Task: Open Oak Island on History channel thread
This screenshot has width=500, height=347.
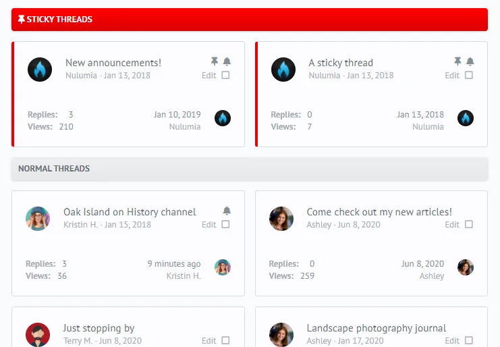Action: (x=130, y=212)
